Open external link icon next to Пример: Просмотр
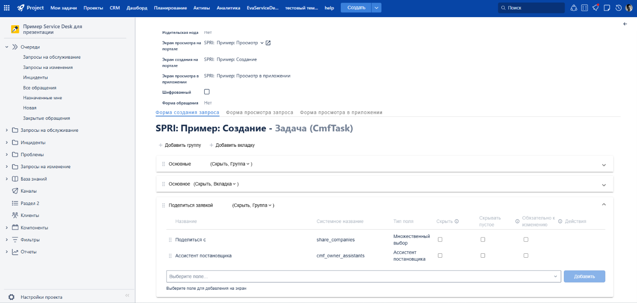This screenshot has width=637, height=303. click(268, 43)
